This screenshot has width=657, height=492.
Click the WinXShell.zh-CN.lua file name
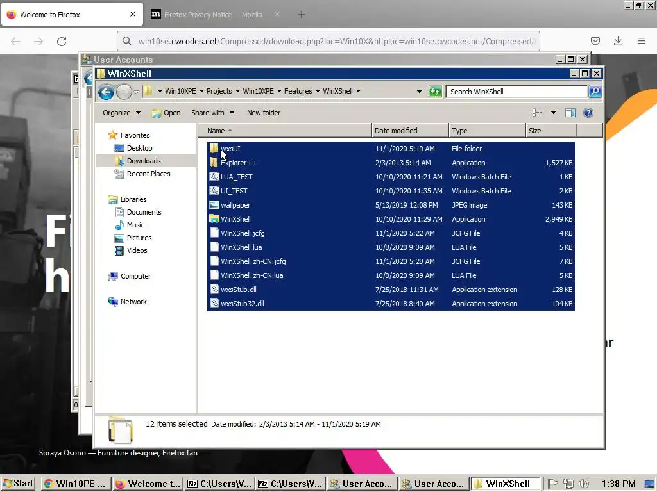252,275
